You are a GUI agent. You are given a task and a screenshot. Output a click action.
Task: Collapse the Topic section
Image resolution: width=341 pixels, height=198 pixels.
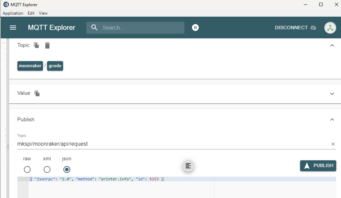332,46
